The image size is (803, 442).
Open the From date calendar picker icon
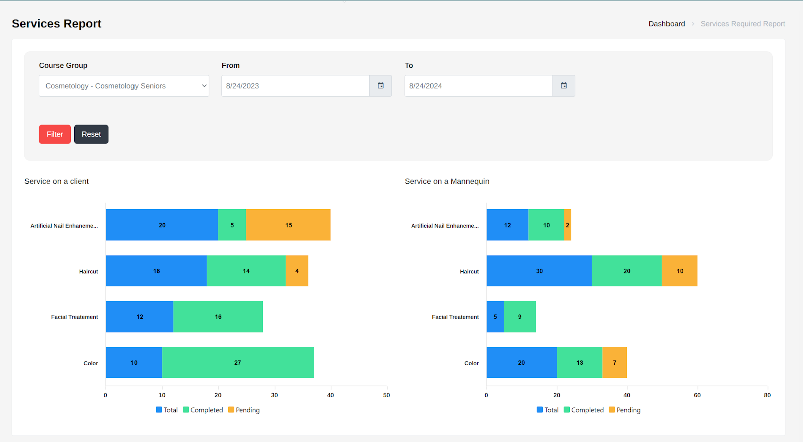click(381, 86)
